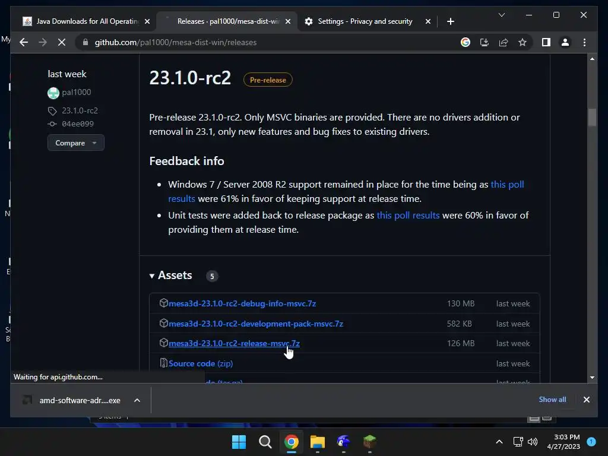
Task: Toggle Chrome side panel
Action: (546, 42)
